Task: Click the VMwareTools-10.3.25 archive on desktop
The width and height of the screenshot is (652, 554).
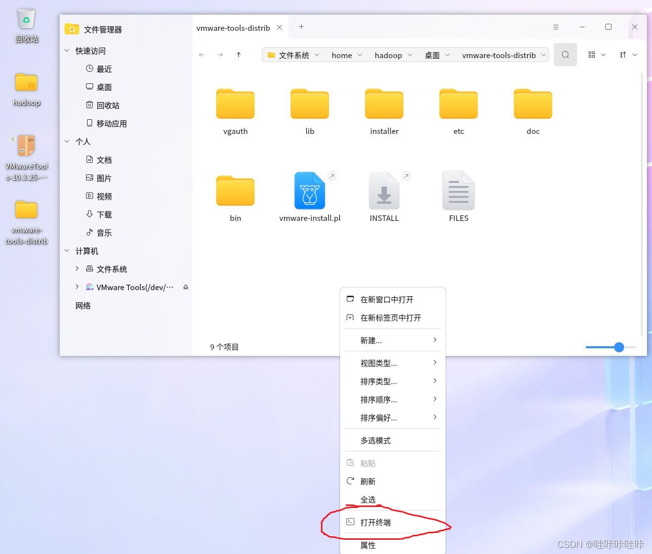Action: (x=26, y=158)
